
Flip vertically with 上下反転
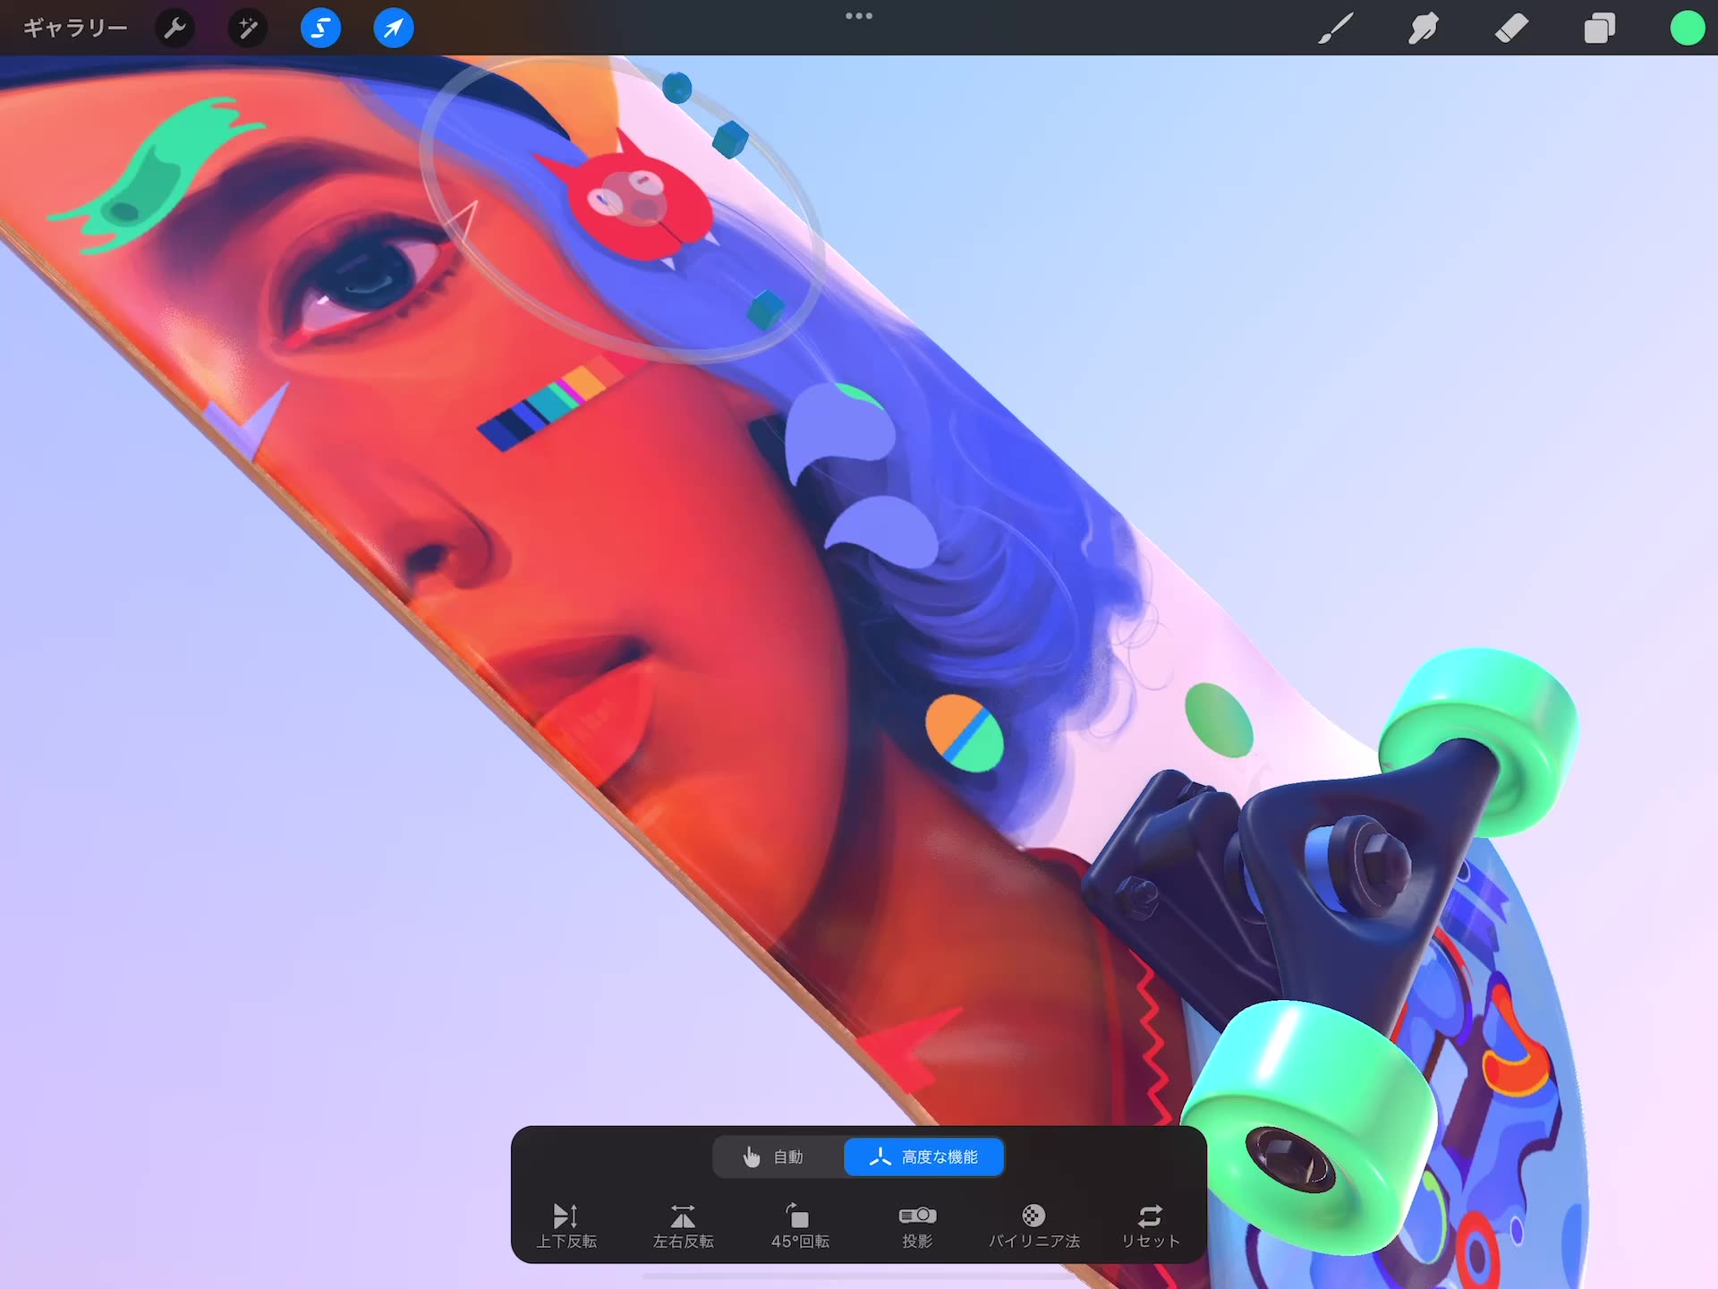click(x=566, y=1226)
